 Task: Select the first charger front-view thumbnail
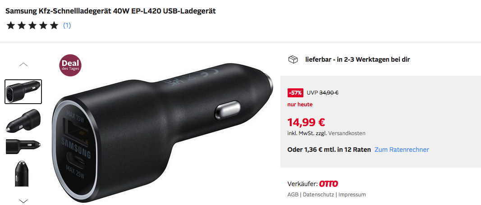pyautogui.click(x=23, y=91)
